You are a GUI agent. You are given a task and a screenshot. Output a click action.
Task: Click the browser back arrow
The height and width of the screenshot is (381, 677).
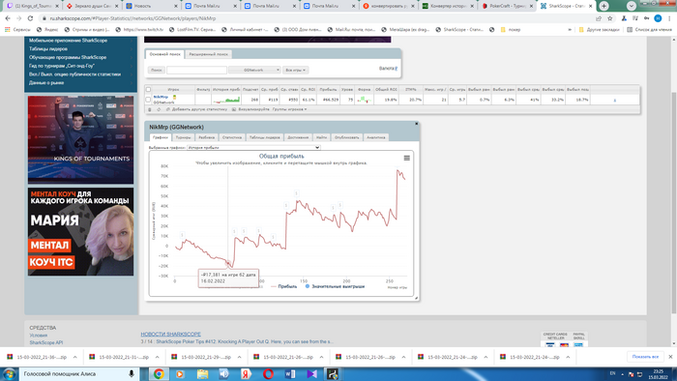[8, 18]
